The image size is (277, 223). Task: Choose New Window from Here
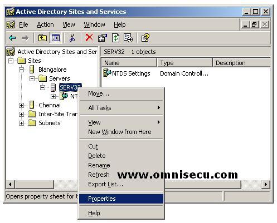click(x=121, y=132)
